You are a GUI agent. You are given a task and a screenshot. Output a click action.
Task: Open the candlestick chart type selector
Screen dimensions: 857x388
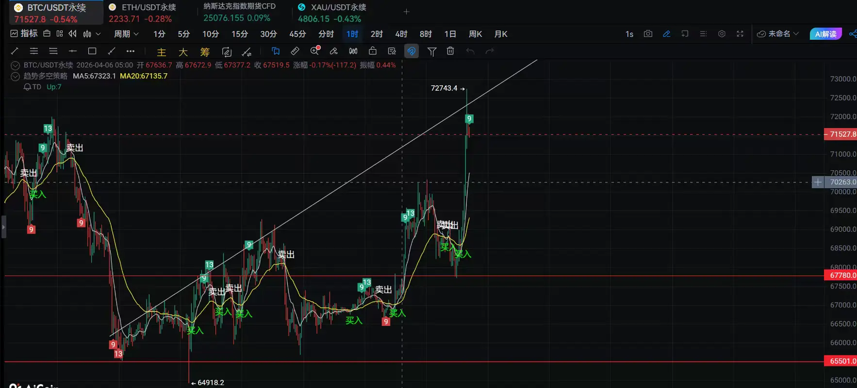click(x=92, y=34)
